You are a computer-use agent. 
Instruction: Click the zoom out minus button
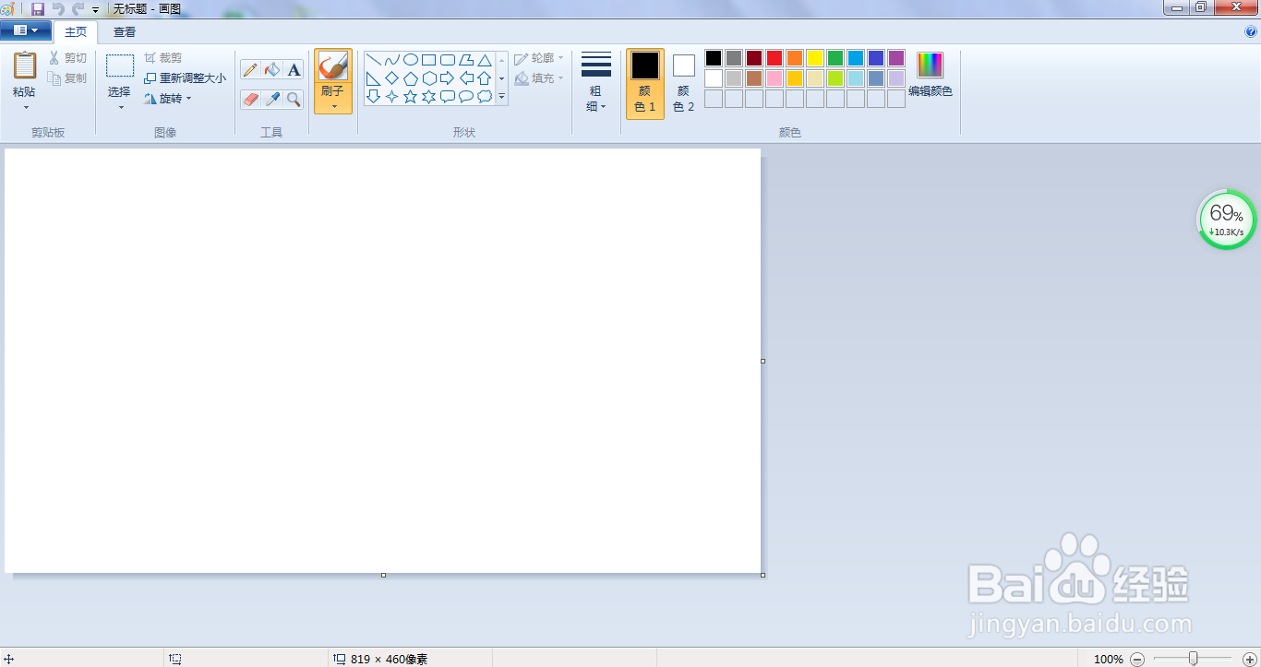(1137, 659)
